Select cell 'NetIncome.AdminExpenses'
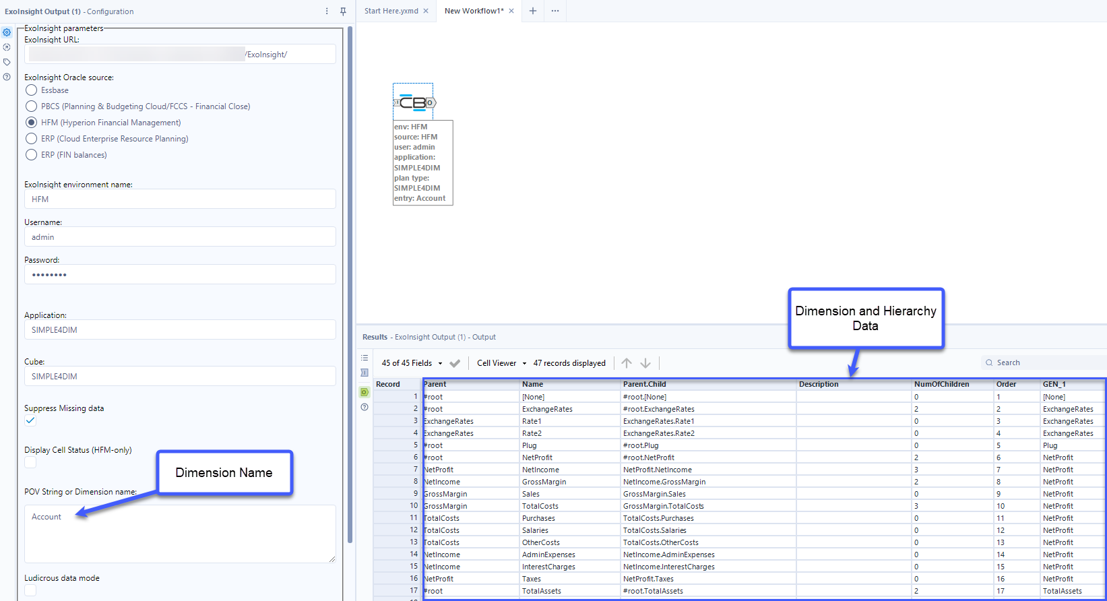The image size is (1107, 601). [708, 555]
